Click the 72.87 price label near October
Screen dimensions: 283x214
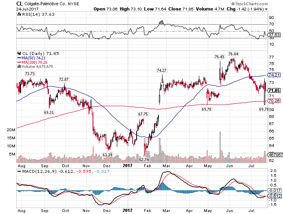[x=64, y=79]
